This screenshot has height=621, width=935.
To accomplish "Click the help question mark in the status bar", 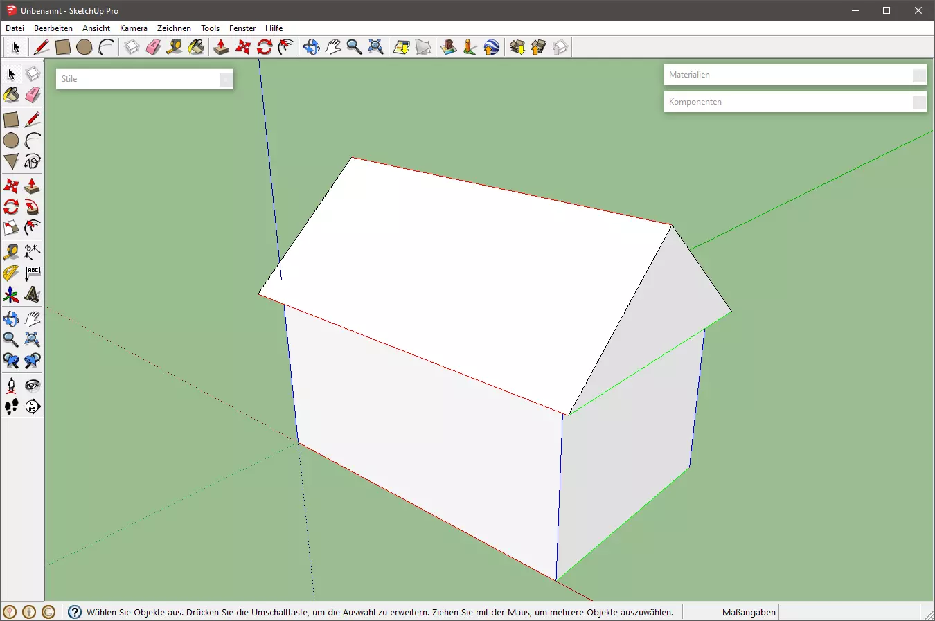I will 75,612.
